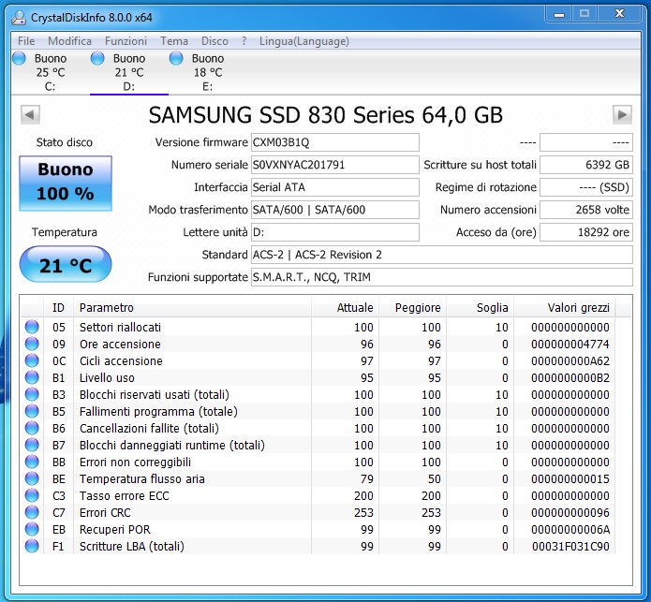The image size is (651, 602).
Task: Click the SAMSUNG SSD 830 Series title
Action: [326, 115]
